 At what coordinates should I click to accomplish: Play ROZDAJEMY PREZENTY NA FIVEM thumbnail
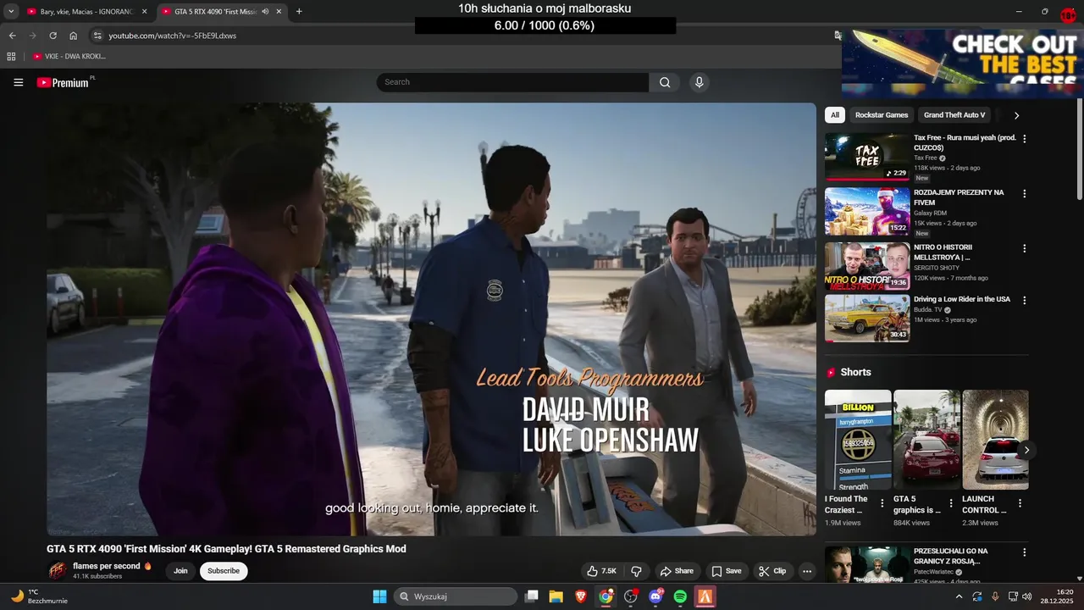click(x=867, y=211)
